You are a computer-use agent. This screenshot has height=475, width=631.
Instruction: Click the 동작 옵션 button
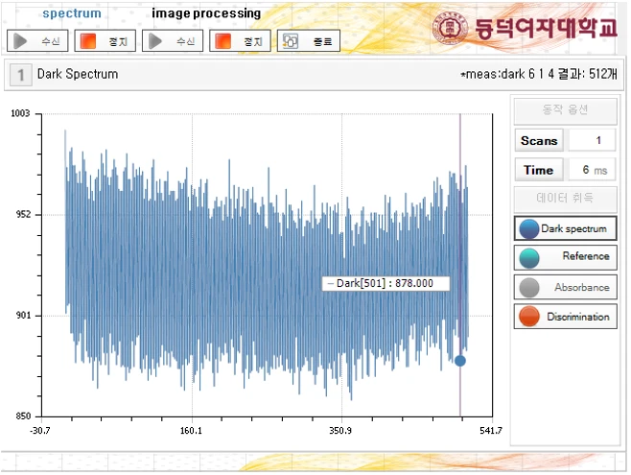[566, 110]
